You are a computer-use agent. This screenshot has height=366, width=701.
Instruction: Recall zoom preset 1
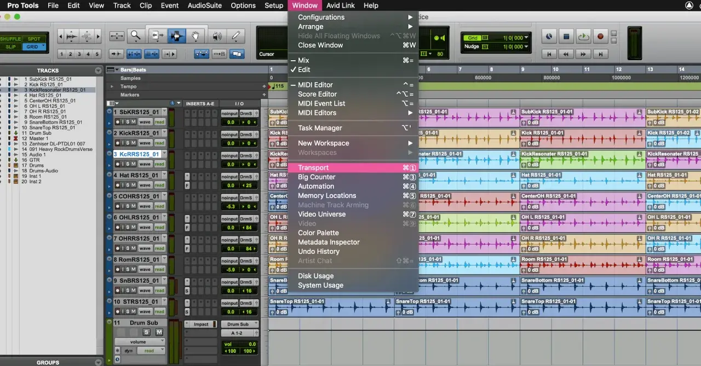61,54
